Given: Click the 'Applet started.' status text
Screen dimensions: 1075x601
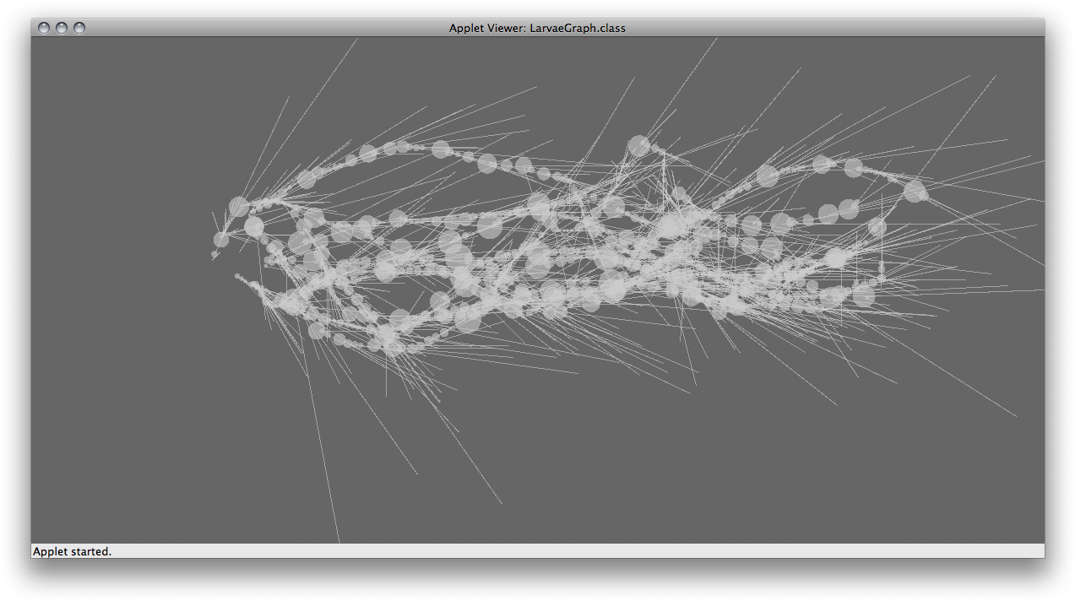Looking at the screenshot, I should click(72, 551).
